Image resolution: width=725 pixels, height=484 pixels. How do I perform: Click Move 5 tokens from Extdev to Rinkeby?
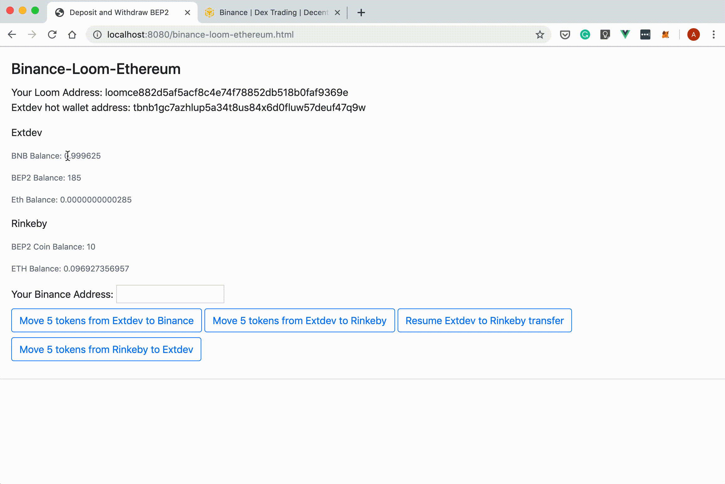[299, 320]
